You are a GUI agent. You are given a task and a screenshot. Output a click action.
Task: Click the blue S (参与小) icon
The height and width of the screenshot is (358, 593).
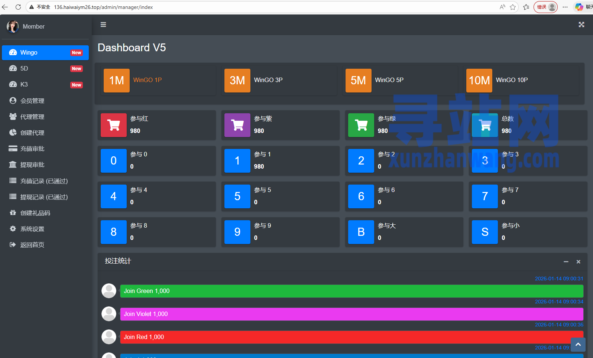coord(485,232)
